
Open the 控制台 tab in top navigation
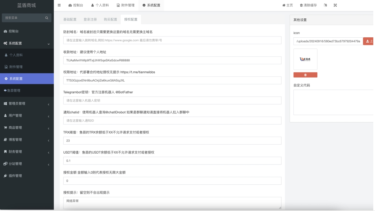76,5
